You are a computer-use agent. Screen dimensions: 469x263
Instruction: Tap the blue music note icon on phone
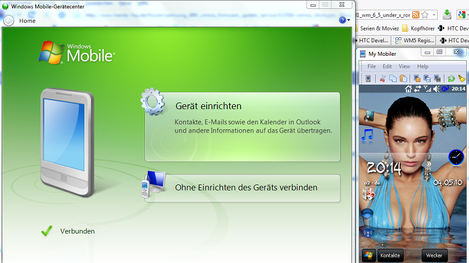pyautogui.click(x=367, y=135)
